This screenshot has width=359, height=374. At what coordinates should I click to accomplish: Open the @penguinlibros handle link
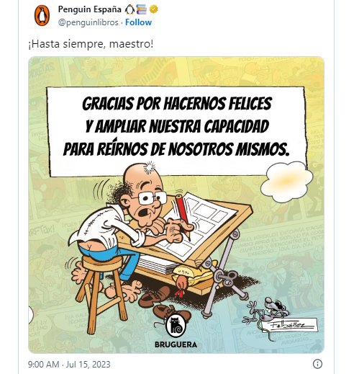[x=88, y=22]
